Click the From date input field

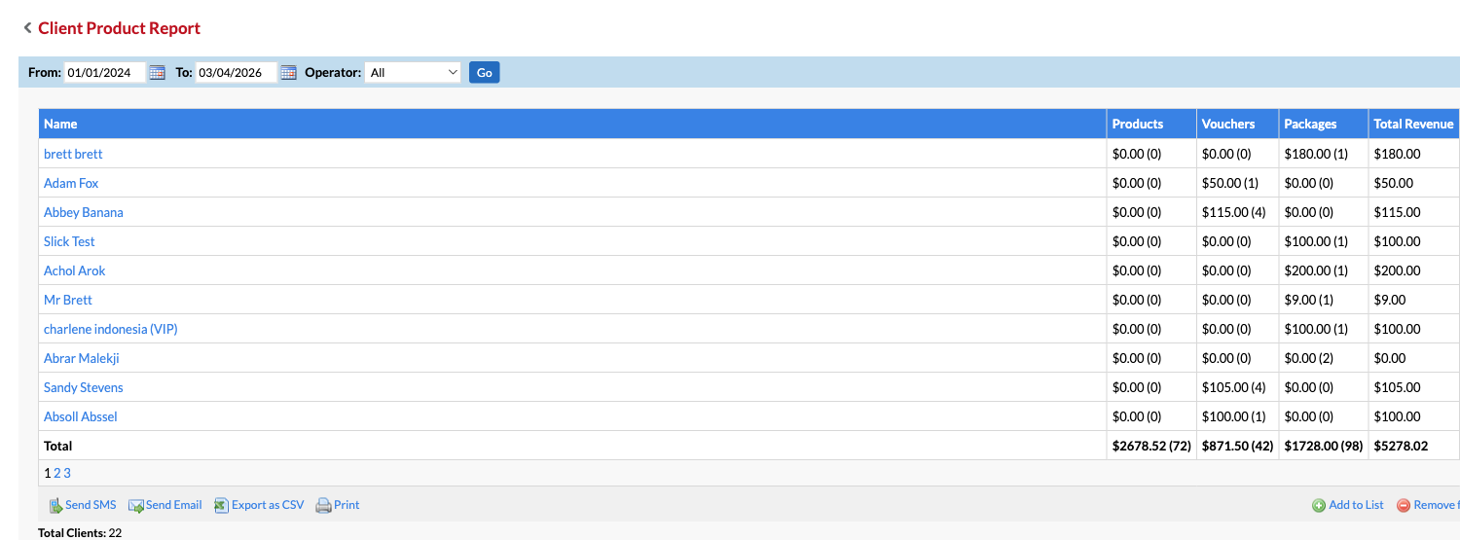[104, 72]
